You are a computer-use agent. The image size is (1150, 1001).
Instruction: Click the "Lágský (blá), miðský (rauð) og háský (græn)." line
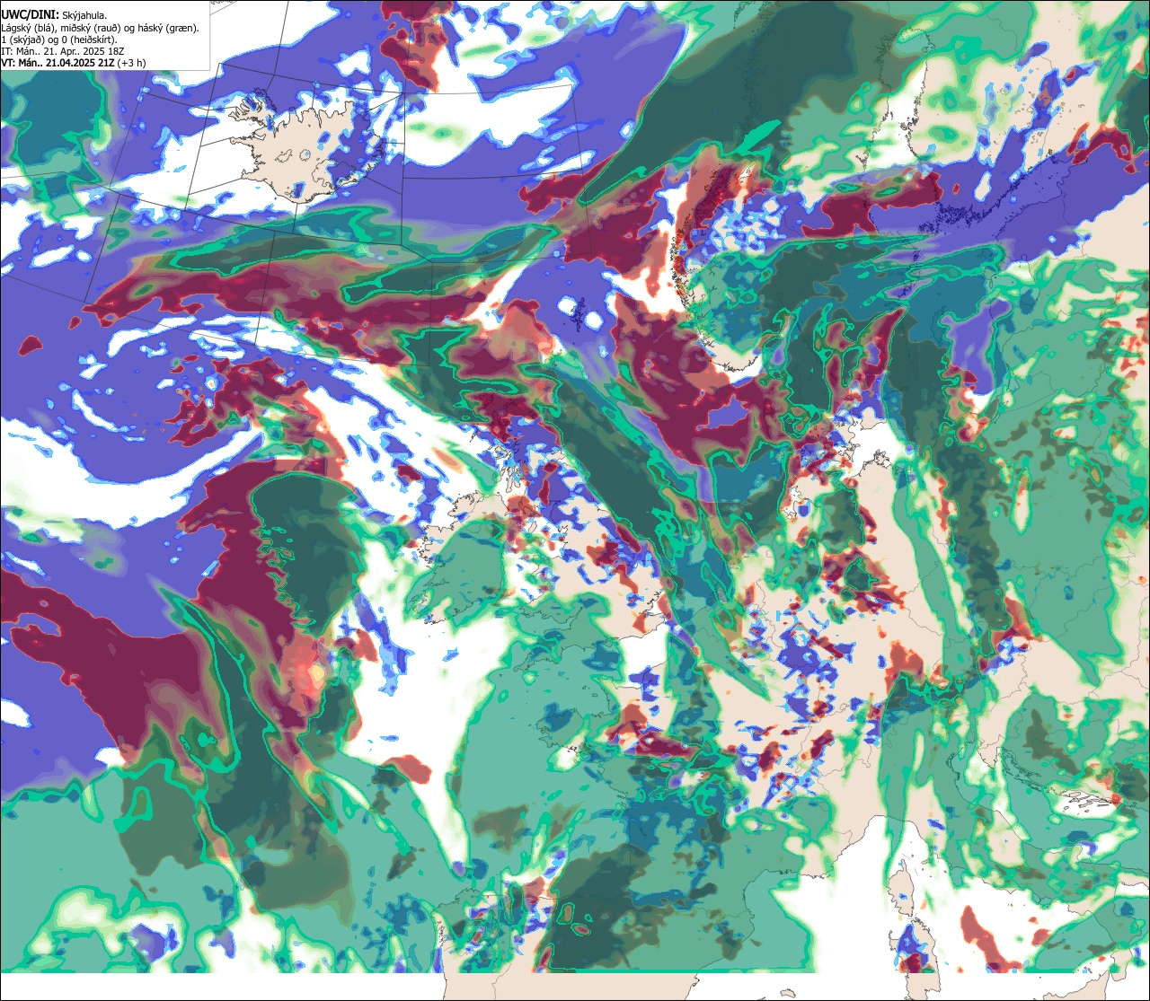[100, 27]
